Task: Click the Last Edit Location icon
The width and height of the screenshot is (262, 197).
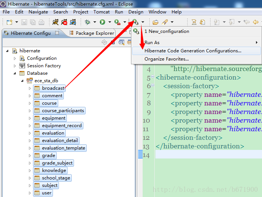Action: coord(247,22)
